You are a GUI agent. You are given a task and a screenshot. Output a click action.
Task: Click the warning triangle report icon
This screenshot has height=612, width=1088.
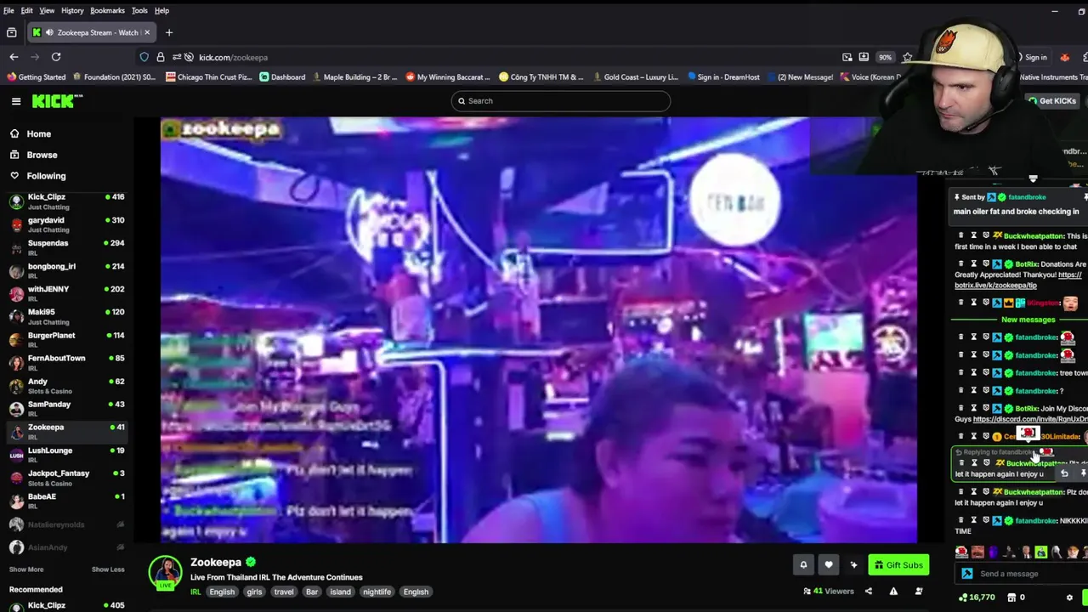(x=893, y=592)
